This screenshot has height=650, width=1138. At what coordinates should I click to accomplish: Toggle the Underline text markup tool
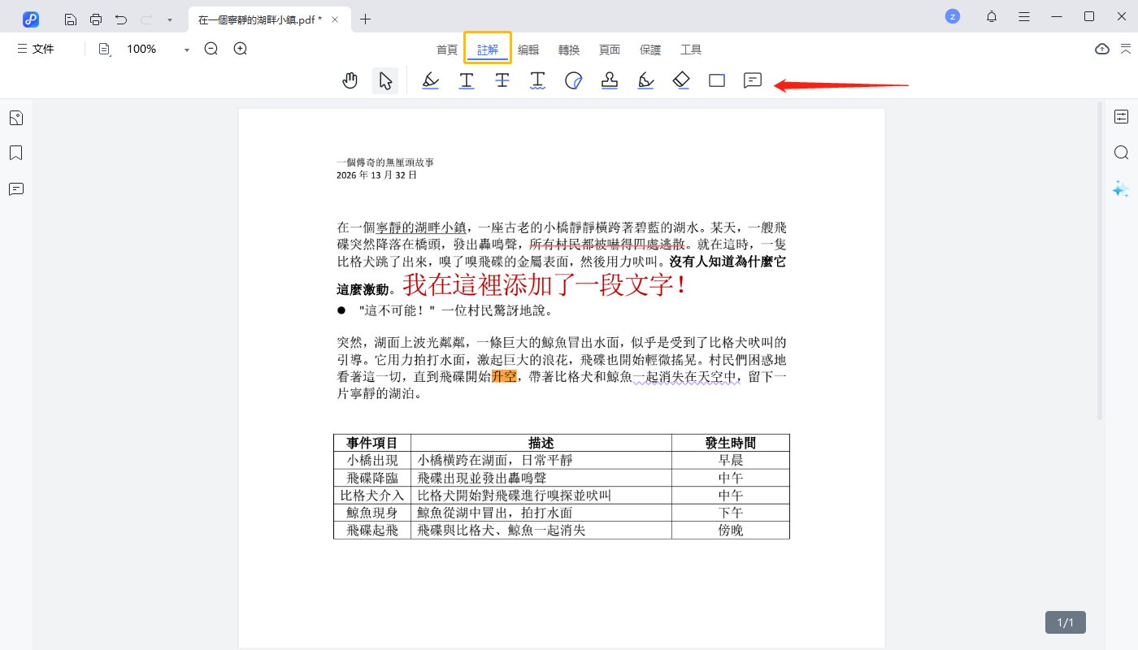pos(466,80)
